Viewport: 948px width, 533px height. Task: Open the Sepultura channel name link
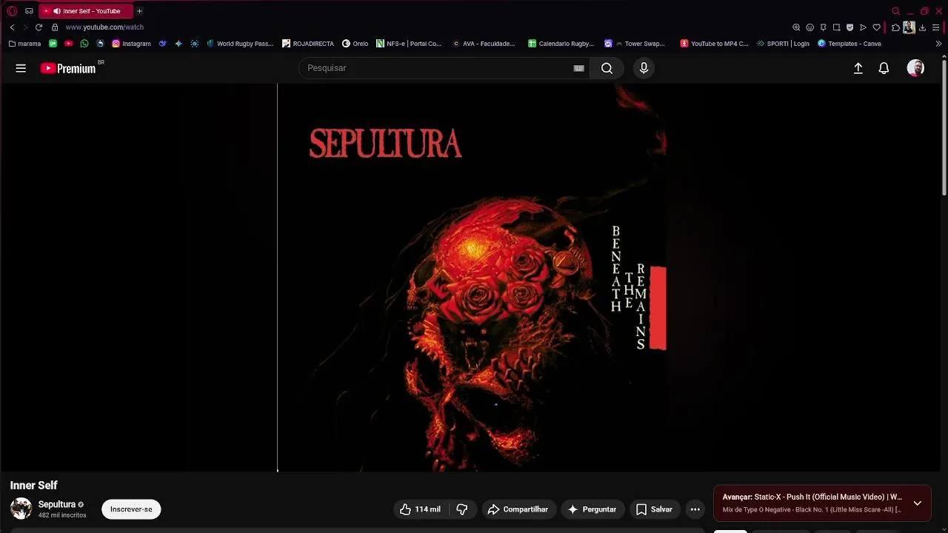[x=57, y=505]
